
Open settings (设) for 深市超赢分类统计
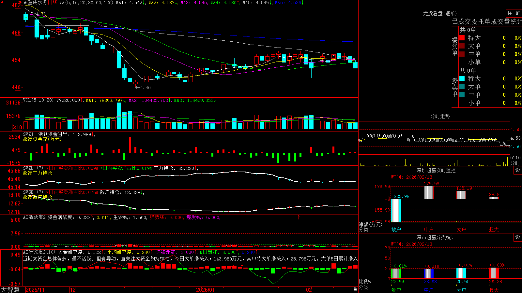tap(518, 237)
